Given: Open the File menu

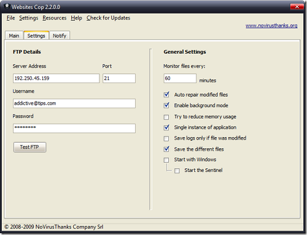Looking at the screenshot, I should 10,18.
